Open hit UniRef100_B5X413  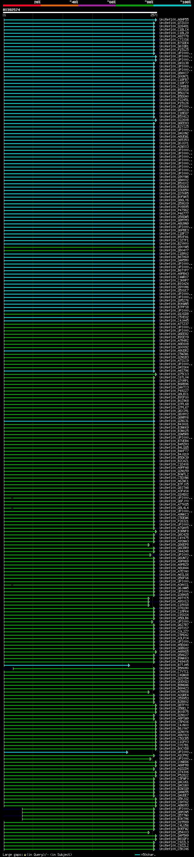coord(174,116)
